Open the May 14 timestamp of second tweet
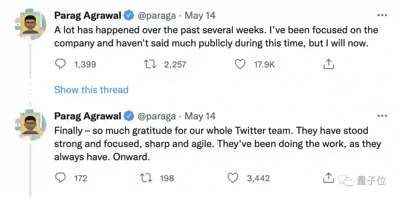399x198 pixels. [200, 116]
